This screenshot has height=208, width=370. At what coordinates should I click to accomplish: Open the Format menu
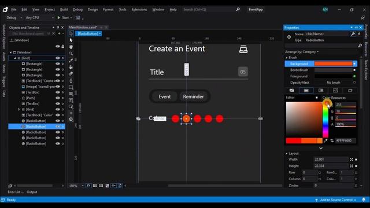pos(108,9)
